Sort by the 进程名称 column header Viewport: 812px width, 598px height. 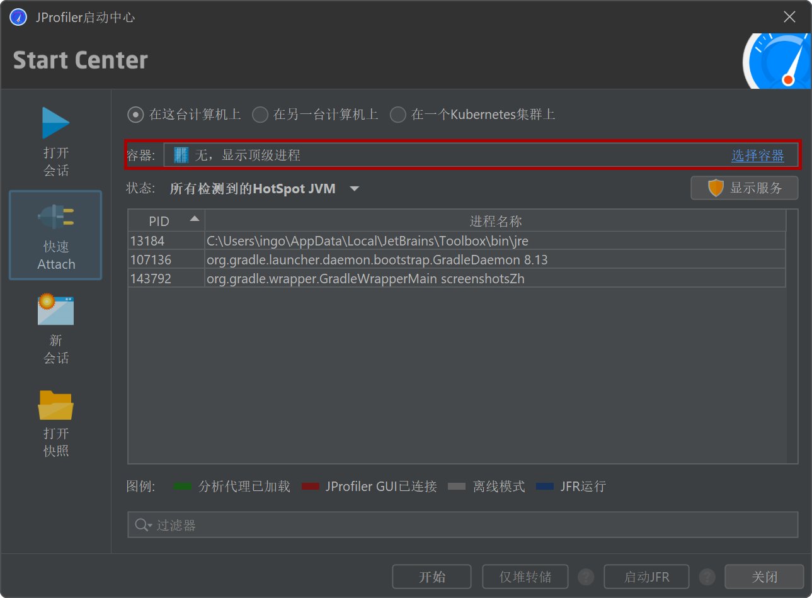click(495, 221)
